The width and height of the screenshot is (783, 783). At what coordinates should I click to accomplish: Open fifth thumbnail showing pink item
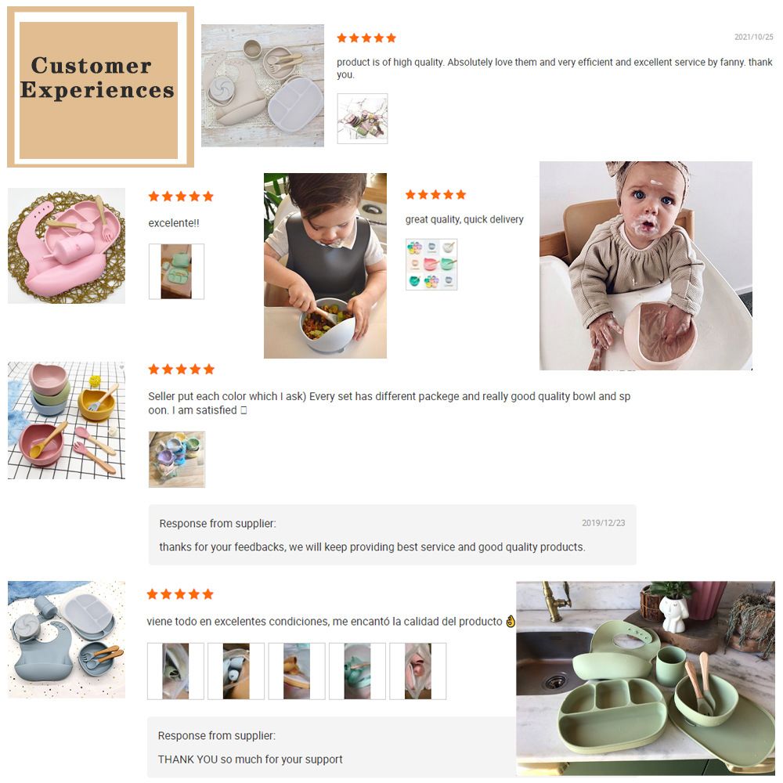[417, 671]
